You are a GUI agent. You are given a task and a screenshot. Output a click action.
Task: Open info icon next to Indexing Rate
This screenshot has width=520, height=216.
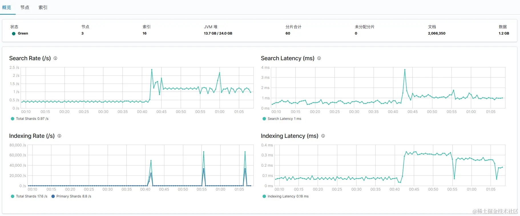(59, 136)
